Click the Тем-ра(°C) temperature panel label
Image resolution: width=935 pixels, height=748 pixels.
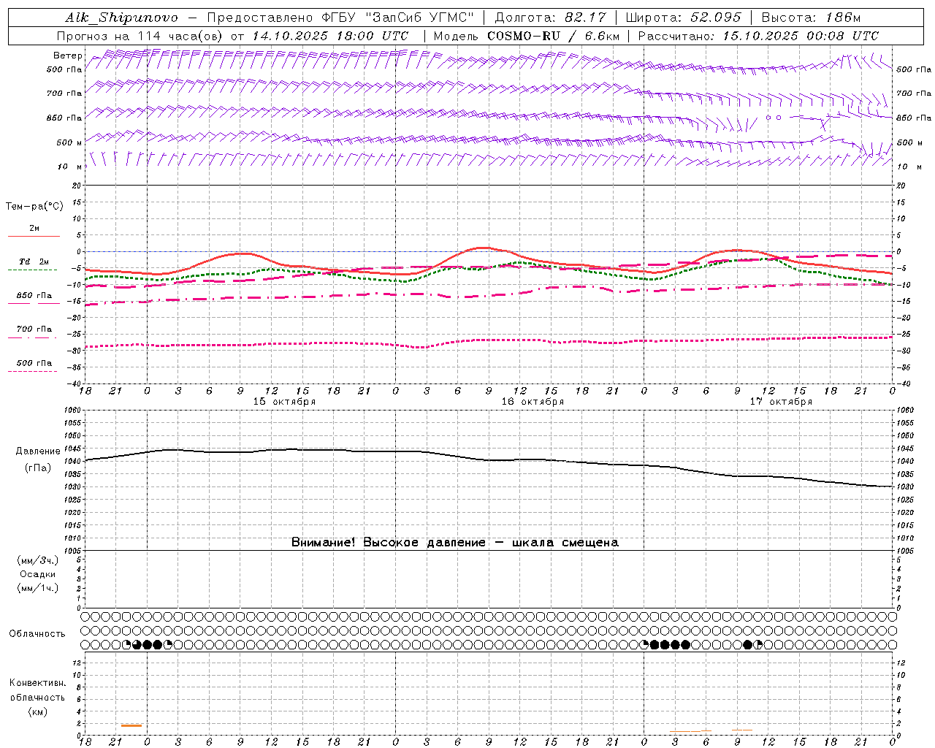[x=34, y=207]
